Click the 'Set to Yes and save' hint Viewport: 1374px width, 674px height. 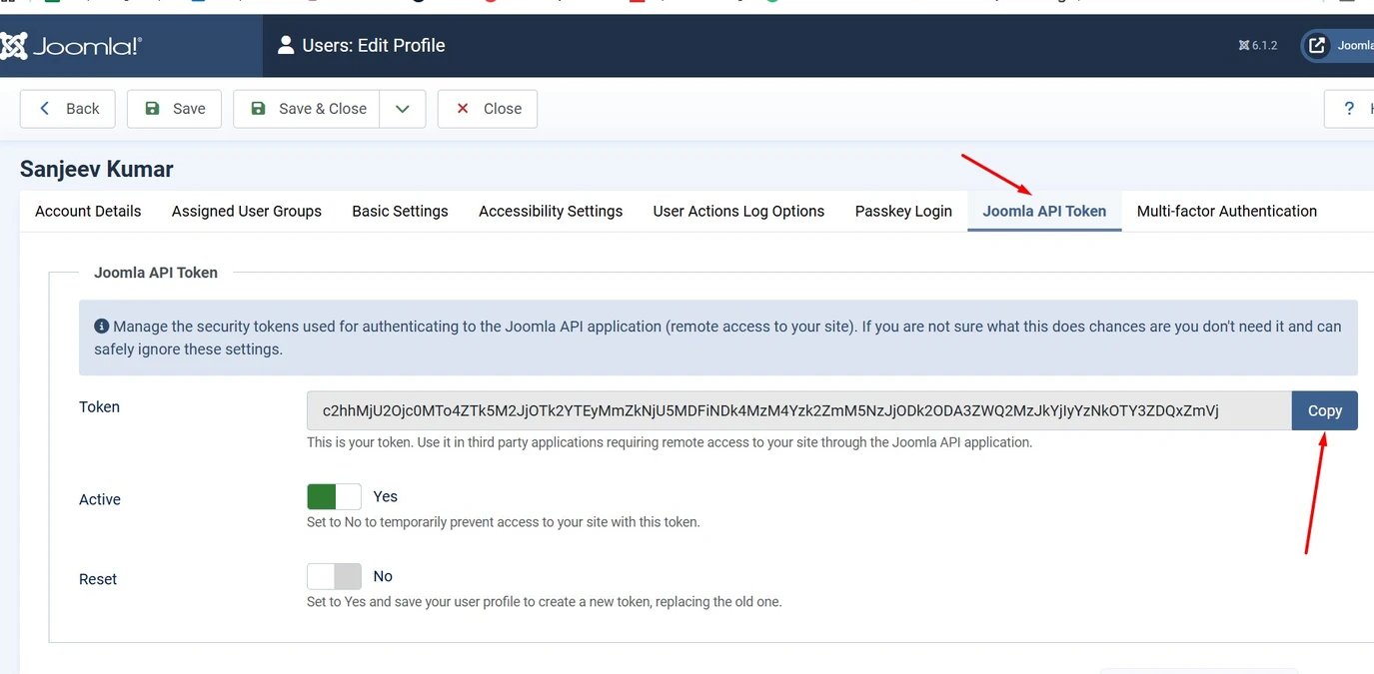[x=545, y=602]
